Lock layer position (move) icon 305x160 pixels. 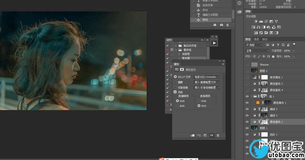tap(264, 56)
